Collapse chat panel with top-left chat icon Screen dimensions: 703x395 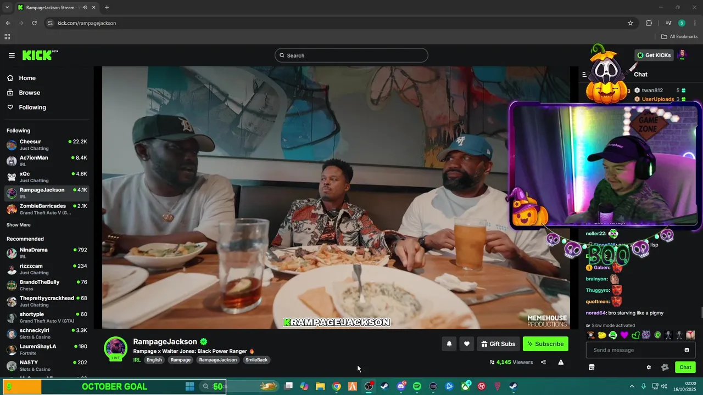[x=584, y=74]
